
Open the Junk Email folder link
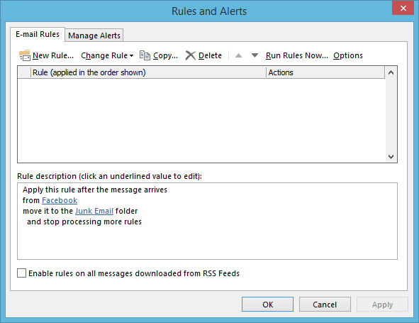pyautogui.click(x=94, y=211)
